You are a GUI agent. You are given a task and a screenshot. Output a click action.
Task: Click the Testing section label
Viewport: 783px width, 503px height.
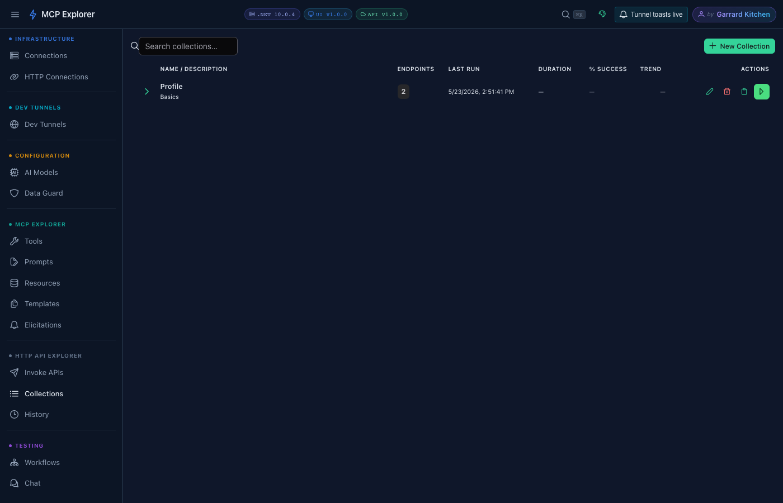[29, 446]
